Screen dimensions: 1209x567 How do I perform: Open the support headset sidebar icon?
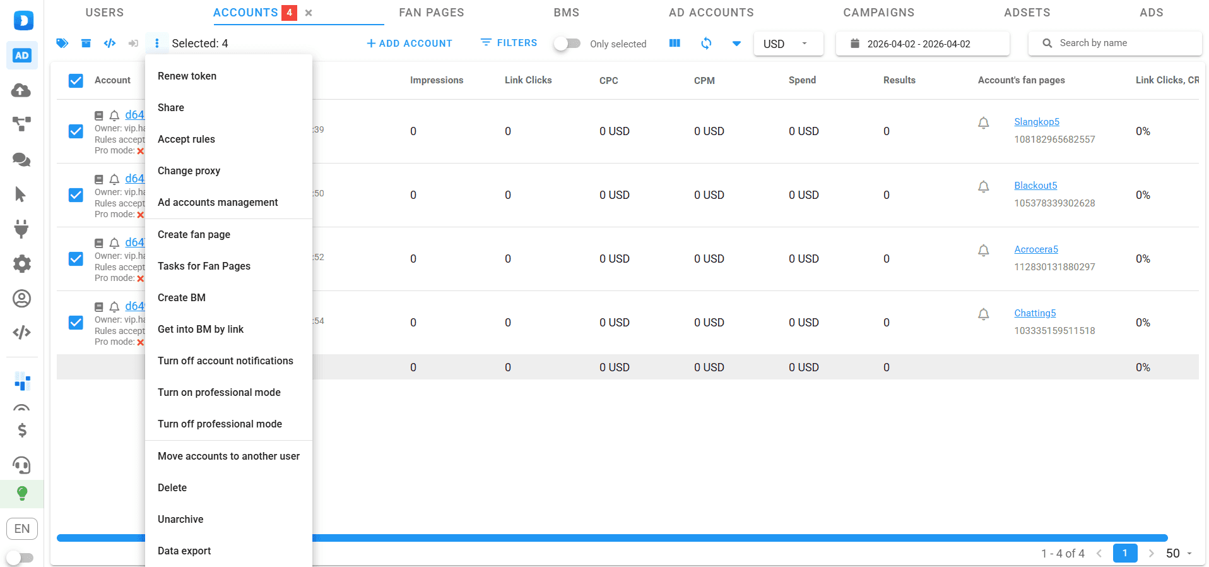click(21, 465)
